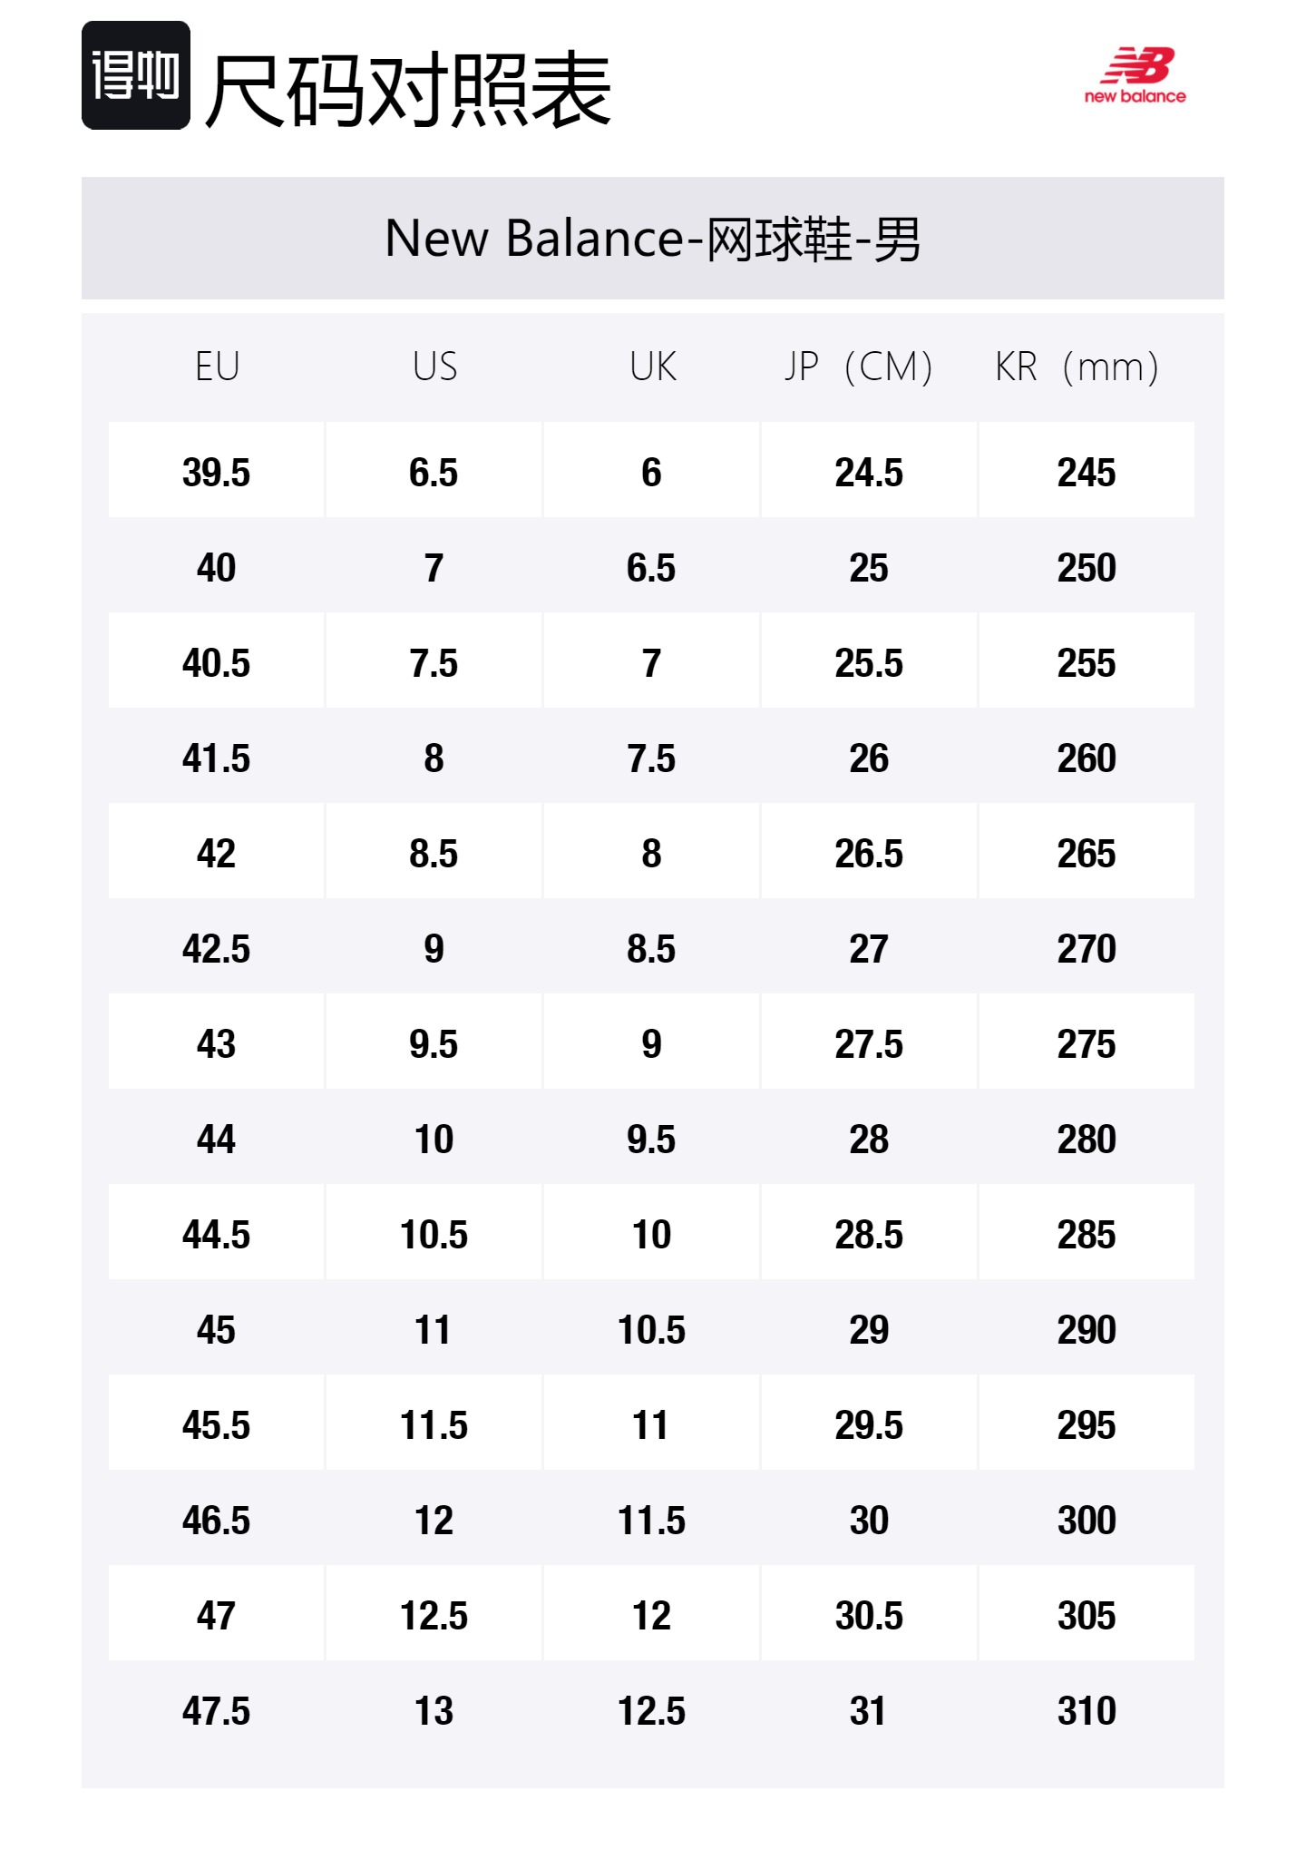Select the KR (mm) column header
This screenshot has height=1859, width=1306.
(1077, 367)
